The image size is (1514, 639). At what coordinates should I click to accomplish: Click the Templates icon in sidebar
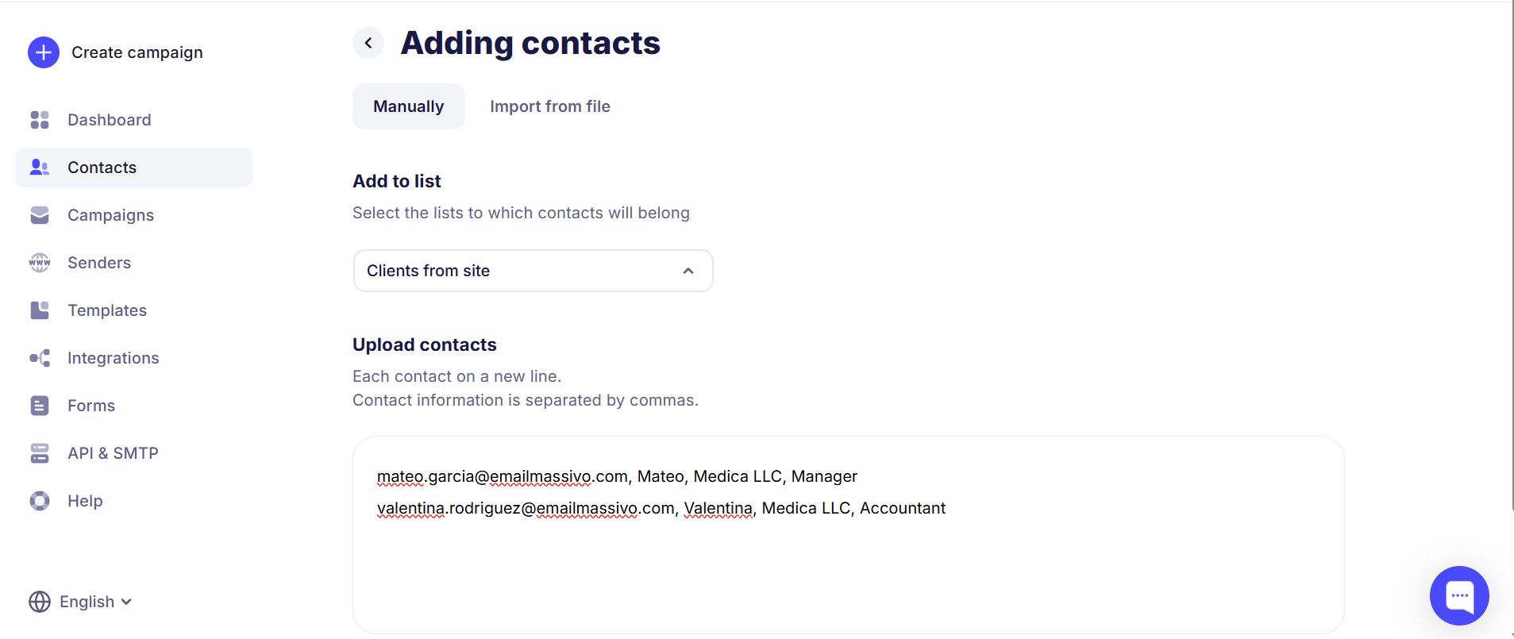coord(40,310)
